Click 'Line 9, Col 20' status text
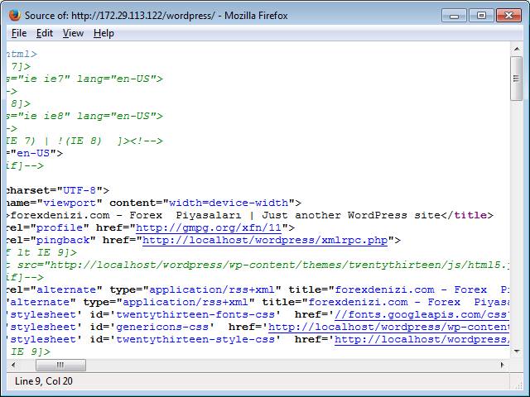This screenshot has width=530, height=397. tap(44, 381)
